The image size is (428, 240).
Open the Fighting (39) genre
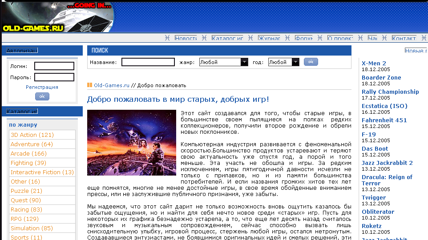28,163
